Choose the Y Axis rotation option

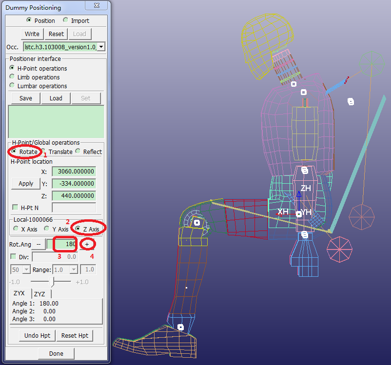tap(47, 229)
